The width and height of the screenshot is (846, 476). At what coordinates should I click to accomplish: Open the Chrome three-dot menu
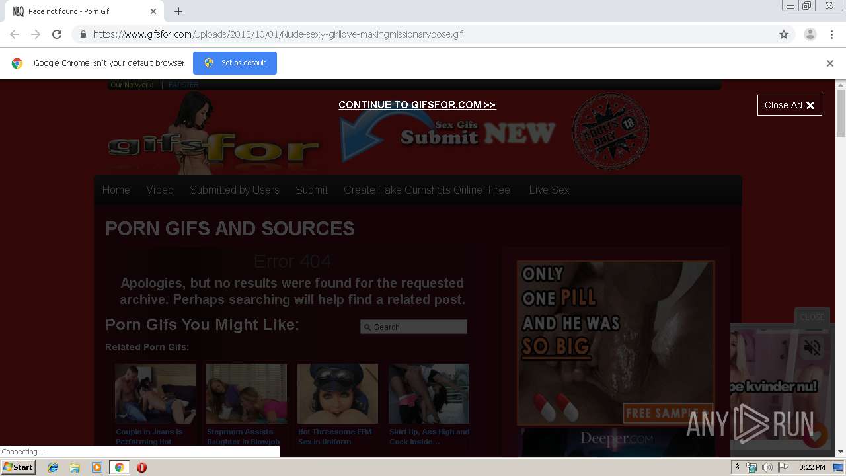pyautogui.click(x=831, y=34)
